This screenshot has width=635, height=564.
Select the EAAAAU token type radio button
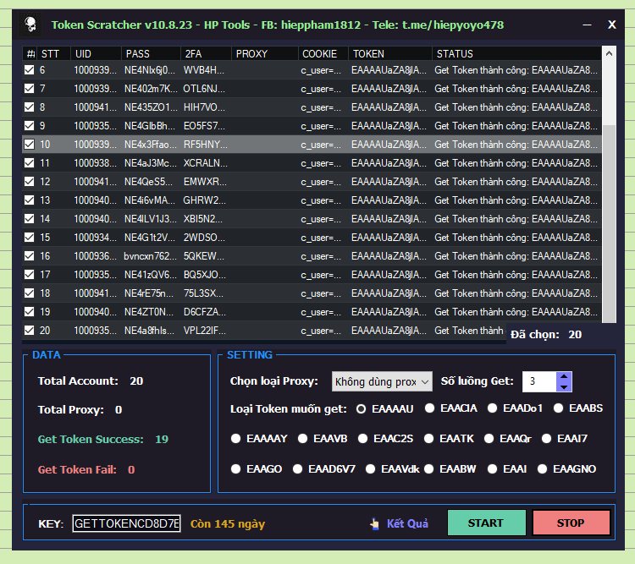pos(361,408)
